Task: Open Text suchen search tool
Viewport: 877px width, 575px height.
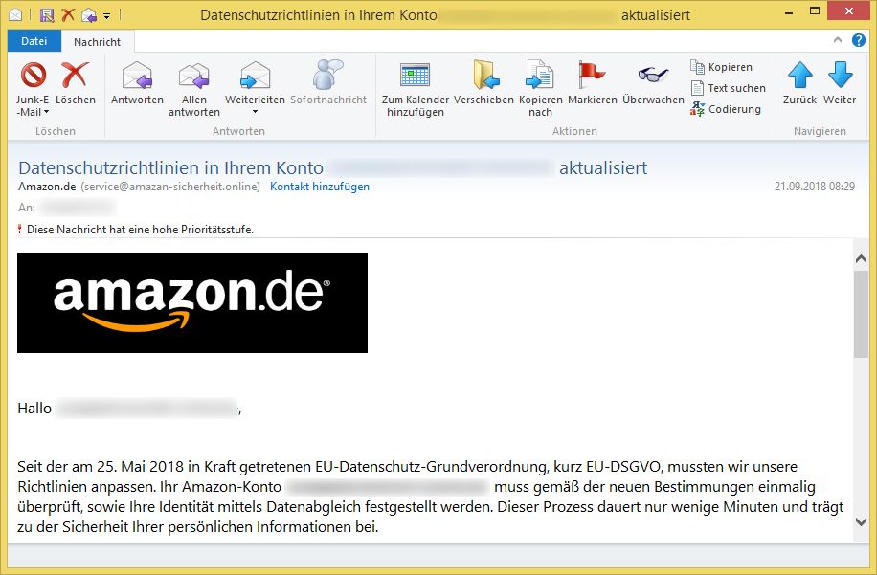Action: pyautogui.click(x=729, y=88)
